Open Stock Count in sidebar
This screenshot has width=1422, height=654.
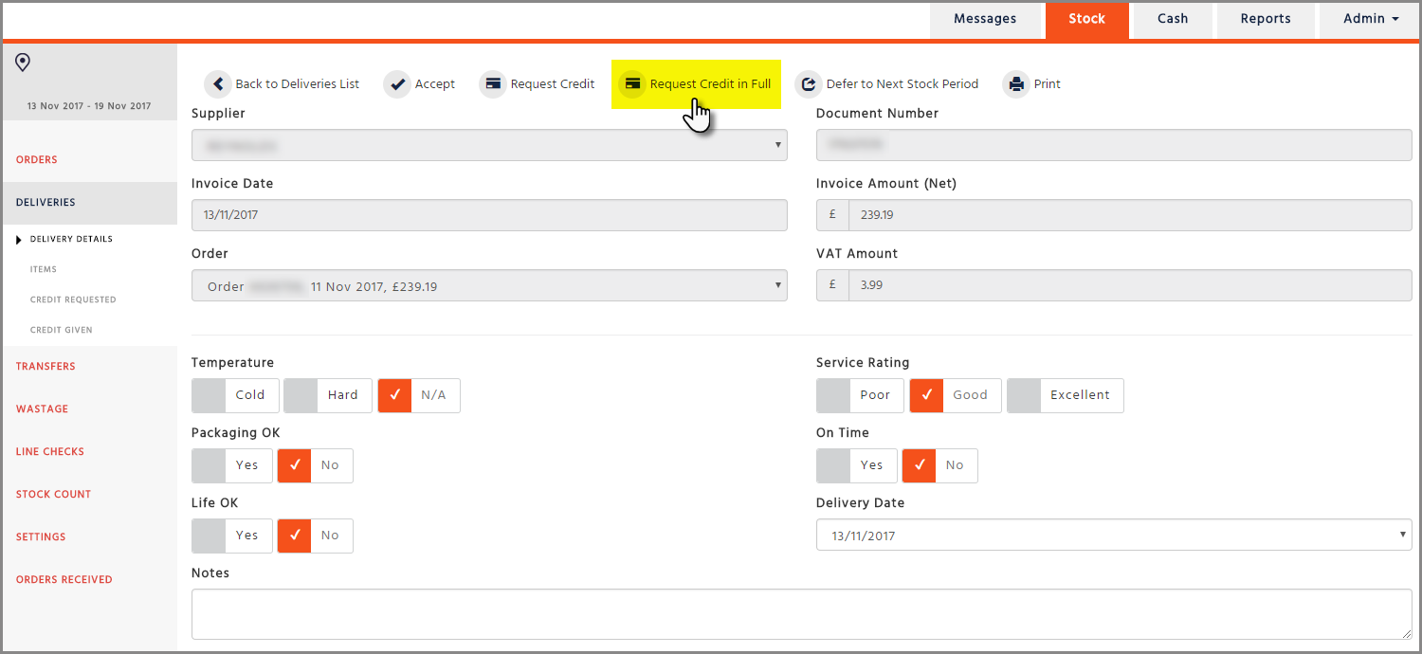(x=53, y=494)
